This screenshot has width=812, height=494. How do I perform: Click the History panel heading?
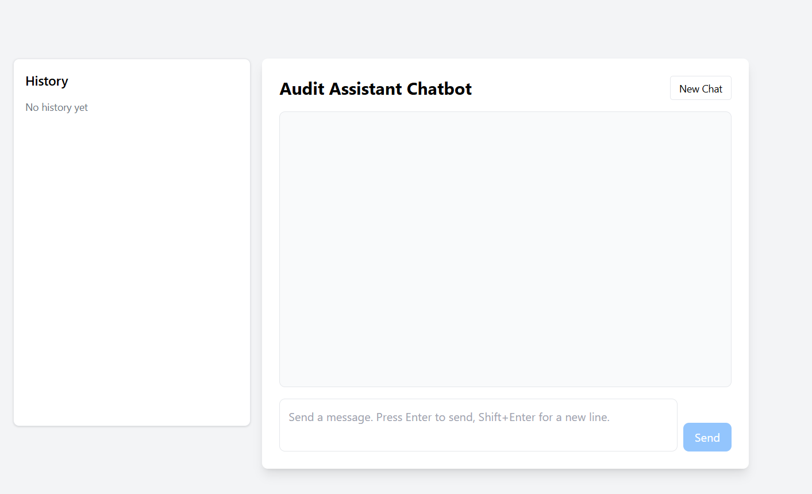pyautogui.click(x=47, y=81)
